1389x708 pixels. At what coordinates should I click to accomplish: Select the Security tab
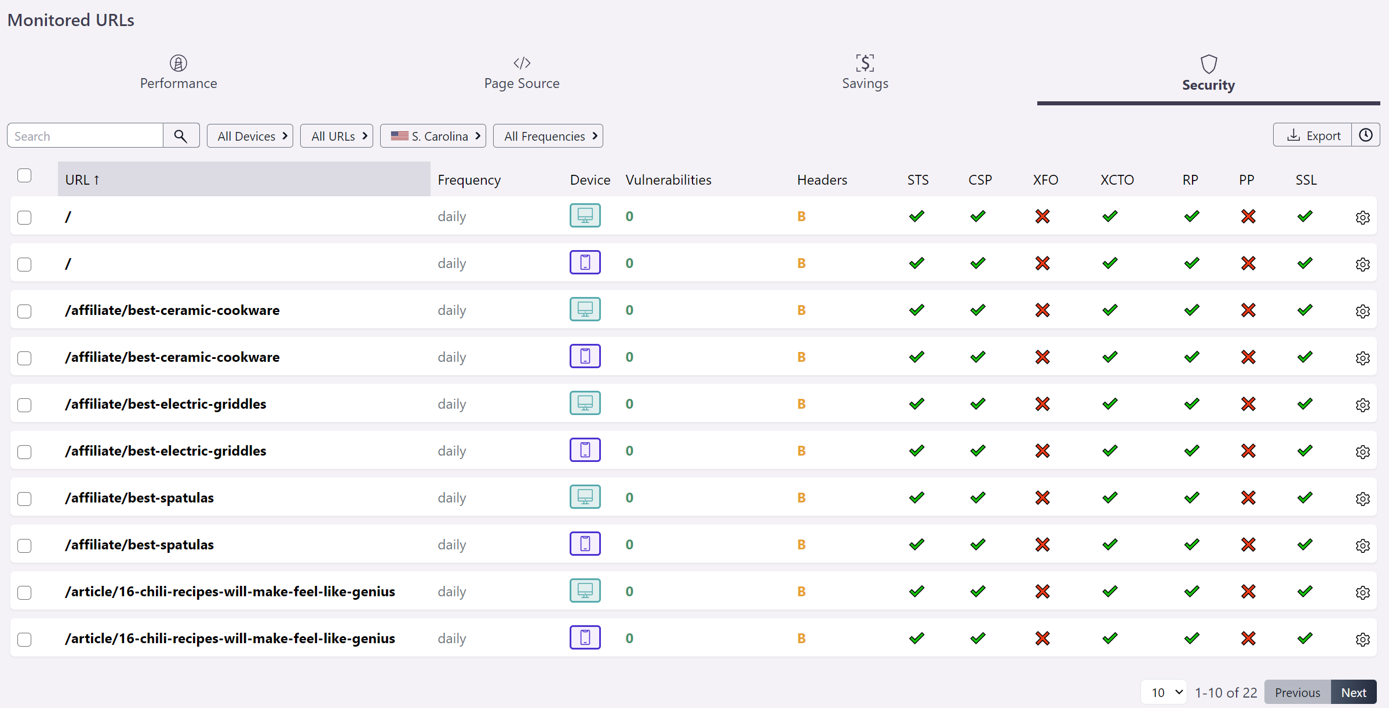(1208, 74)
